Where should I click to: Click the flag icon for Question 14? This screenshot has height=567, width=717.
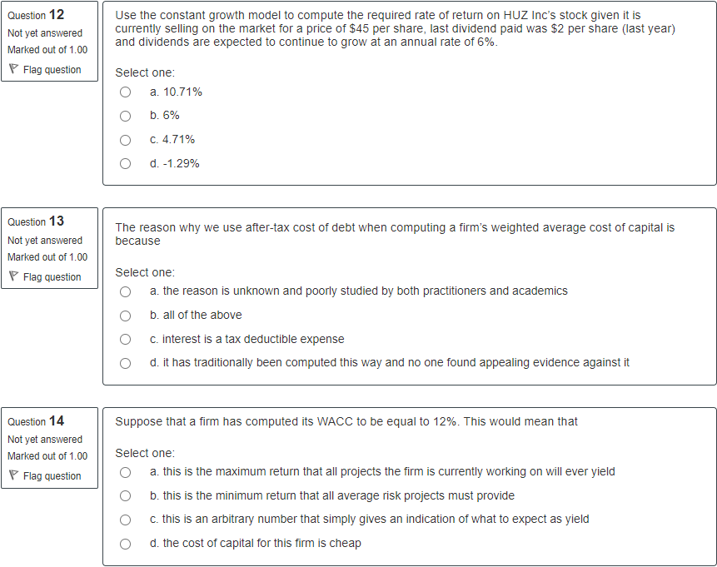tap(14, 475)
